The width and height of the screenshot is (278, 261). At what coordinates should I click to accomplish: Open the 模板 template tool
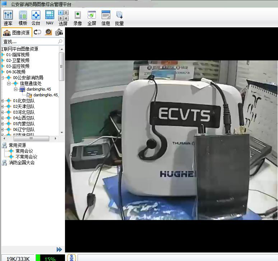tap(23, 18)
